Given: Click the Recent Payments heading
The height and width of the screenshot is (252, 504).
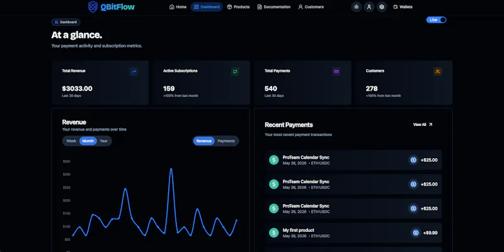Looking at the screenshot, I should point(289,125).
